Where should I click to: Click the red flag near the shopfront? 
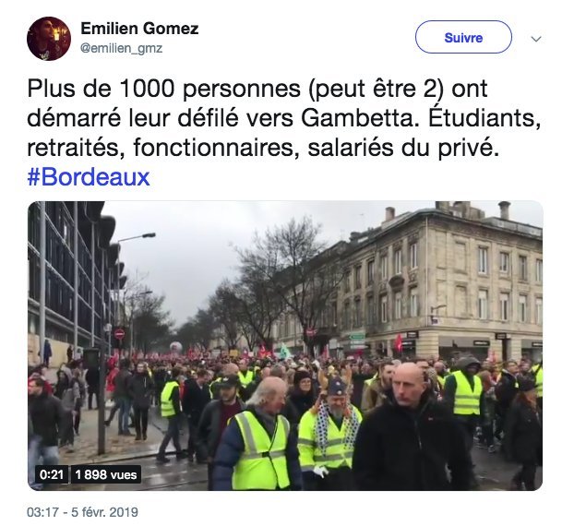(399, 343)
